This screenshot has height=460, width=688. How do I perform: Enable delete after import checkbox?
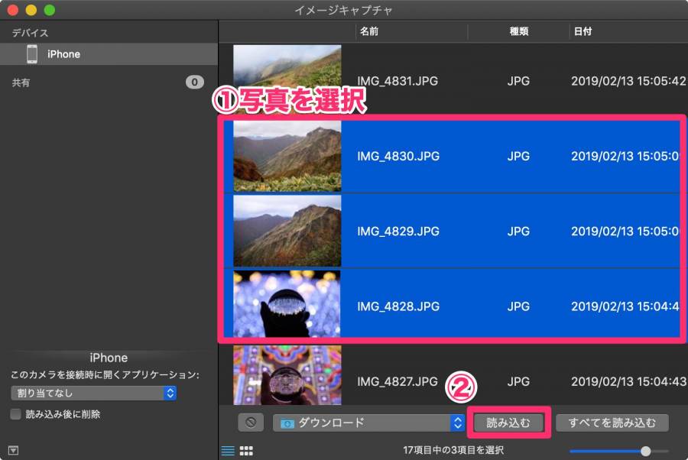point(16,414)
